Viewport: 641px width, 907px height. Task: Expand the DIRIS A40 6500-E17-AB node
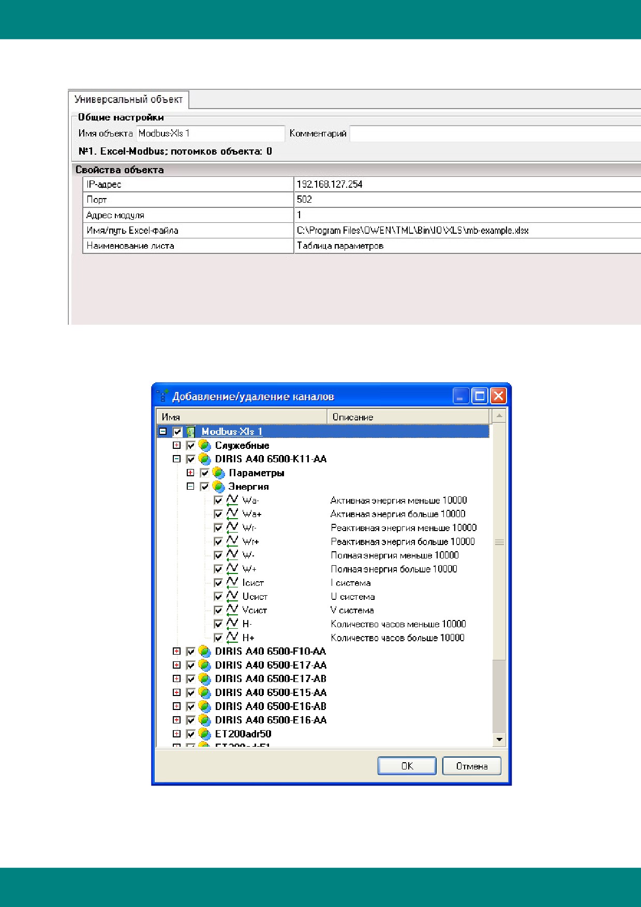pyautogui.click(x=176, y=678)
